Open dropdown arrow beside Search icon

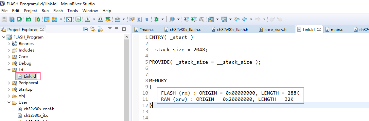click(179, 19)
